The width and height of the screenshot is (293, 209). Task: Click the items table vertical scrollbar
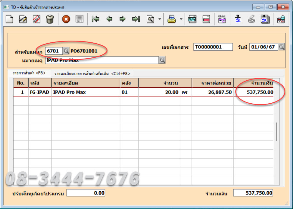coord(277,132)
